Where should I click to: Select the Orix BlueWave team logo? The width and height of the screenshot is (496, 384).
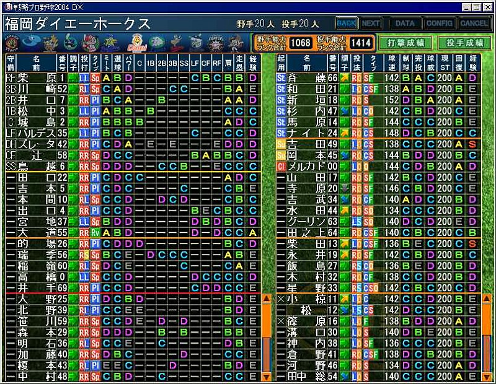236,43
